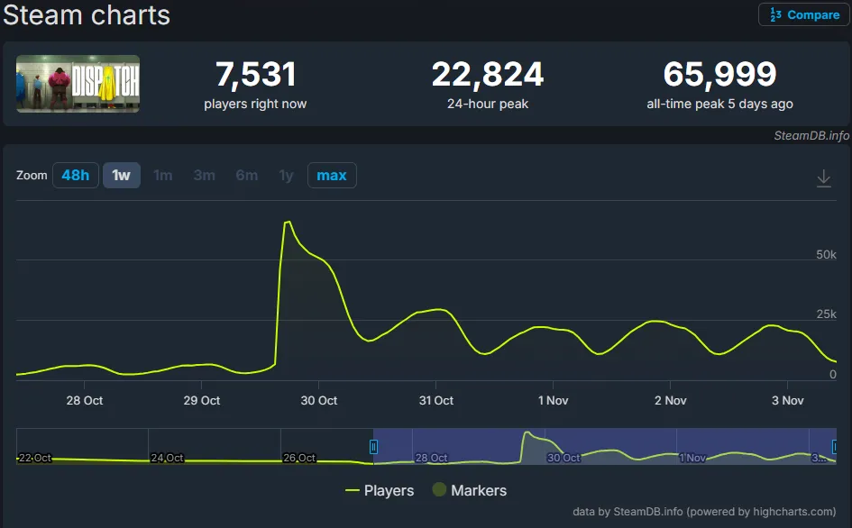852x528 pixels.
Task: Click the SteamDB.info credit above chart
Action: [x=811, y=135]
